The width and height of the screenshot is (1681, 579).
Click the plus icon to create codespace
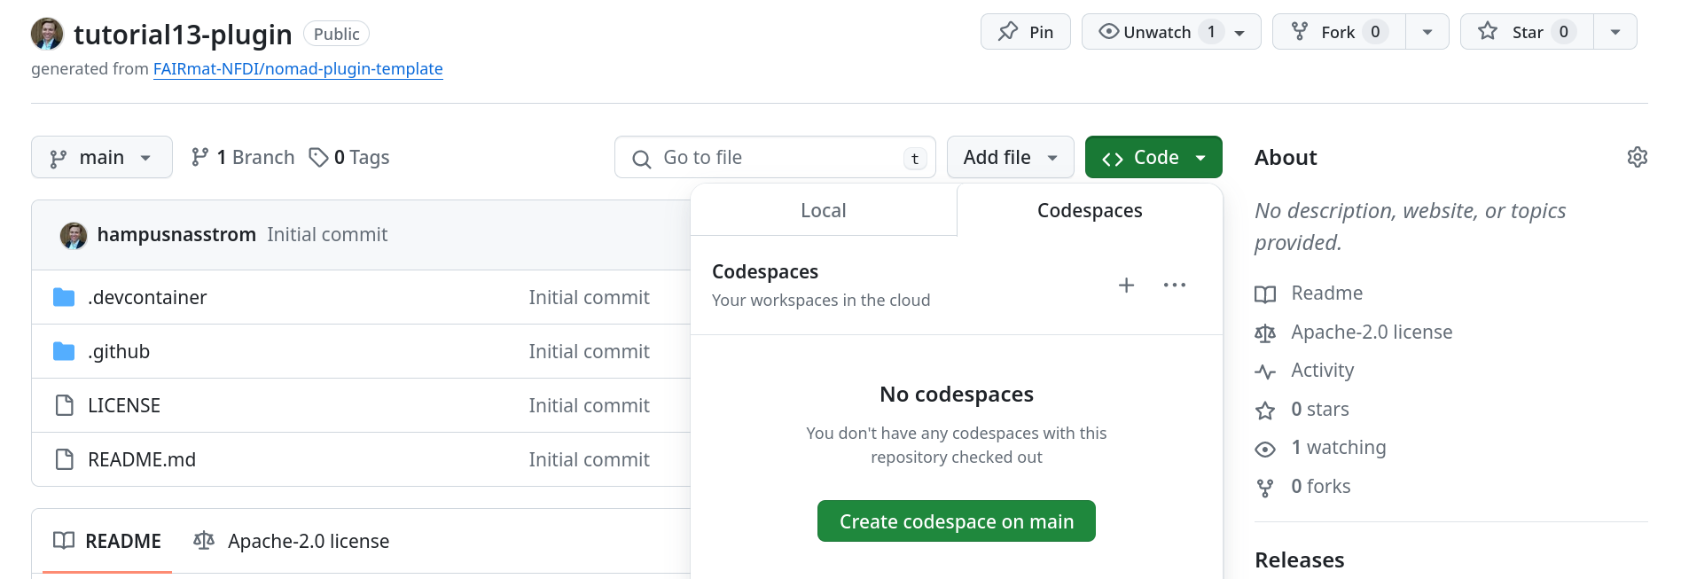tap(1126, 285)
